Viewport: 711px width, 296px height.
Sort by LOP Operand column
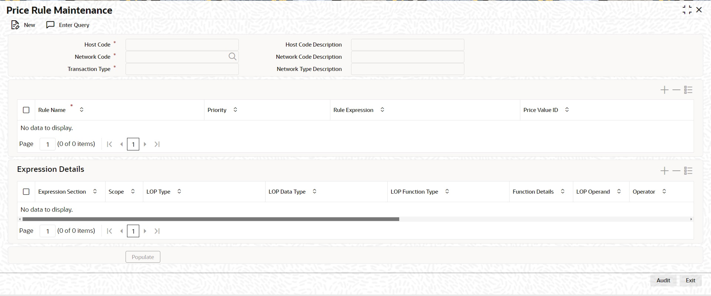(x=619, y=191)
